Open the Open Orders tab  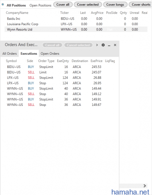50,54
